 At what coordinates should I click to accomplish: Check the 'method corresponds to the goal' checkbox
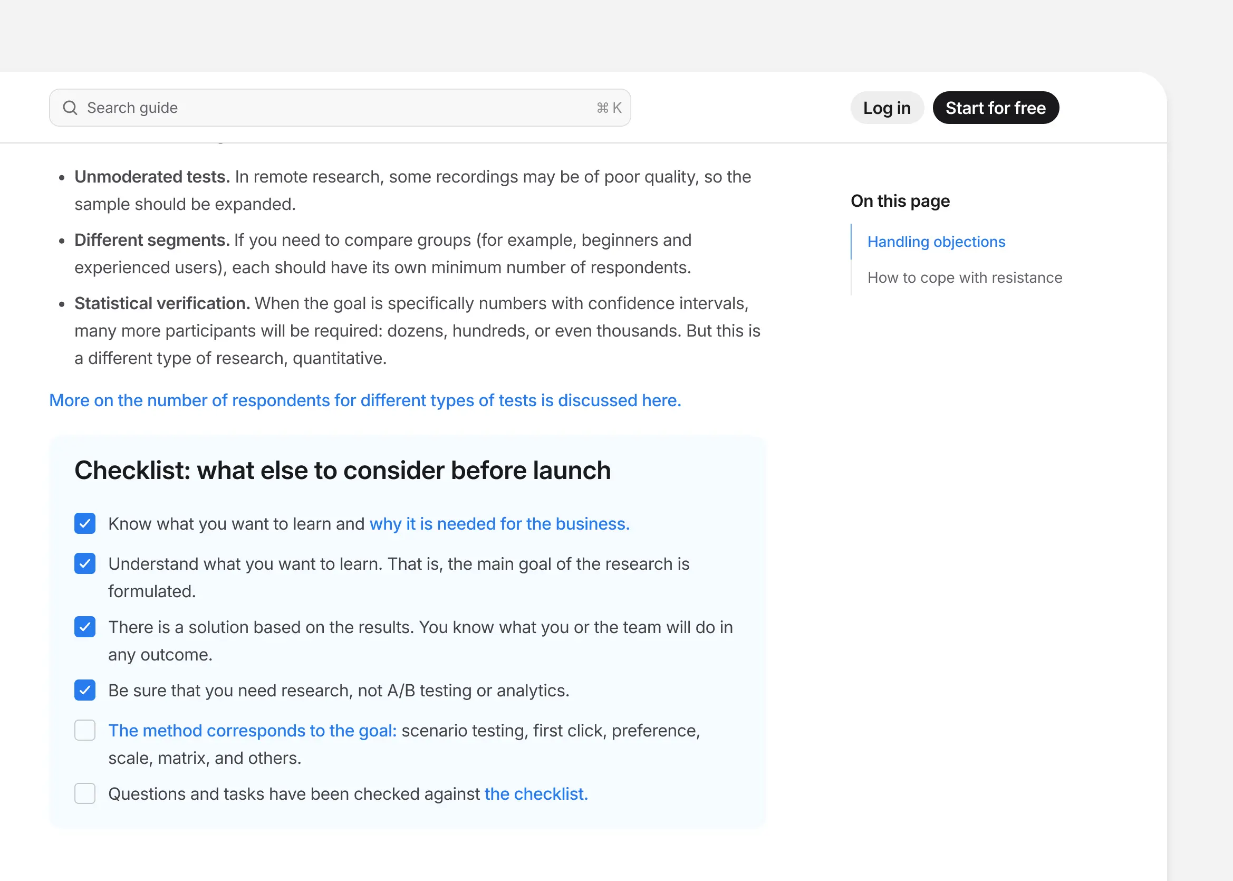[84, 730]
